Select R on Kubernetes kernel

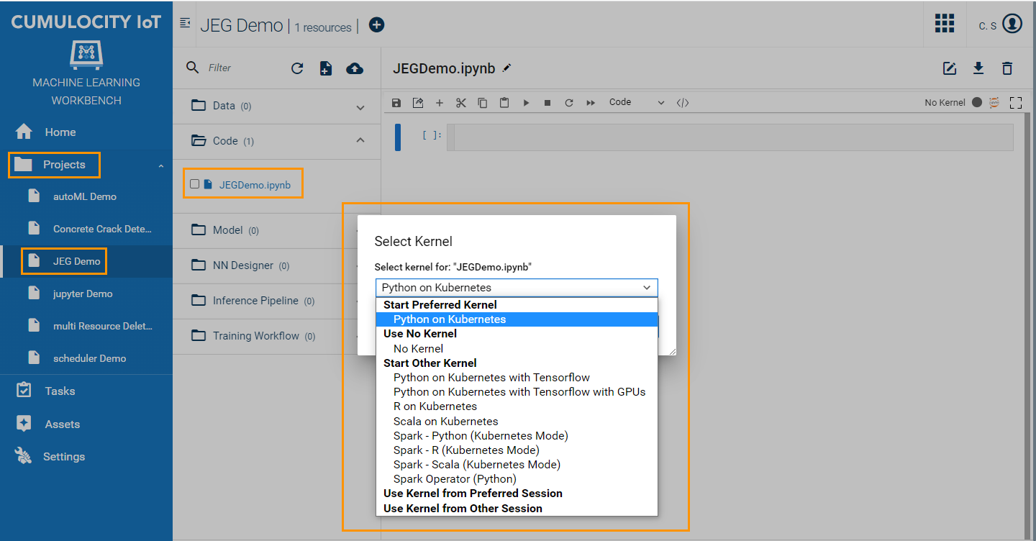coord(517,406)
